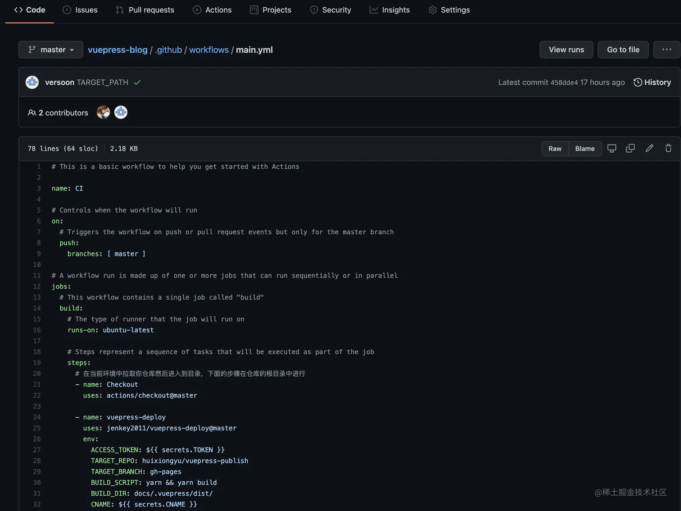Open the workflows folder breadcrumb
The image size is (681, 511).
209,50
